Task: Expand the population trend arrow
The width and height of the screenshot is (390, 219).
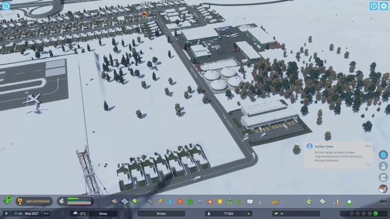Action: (248, 214)
